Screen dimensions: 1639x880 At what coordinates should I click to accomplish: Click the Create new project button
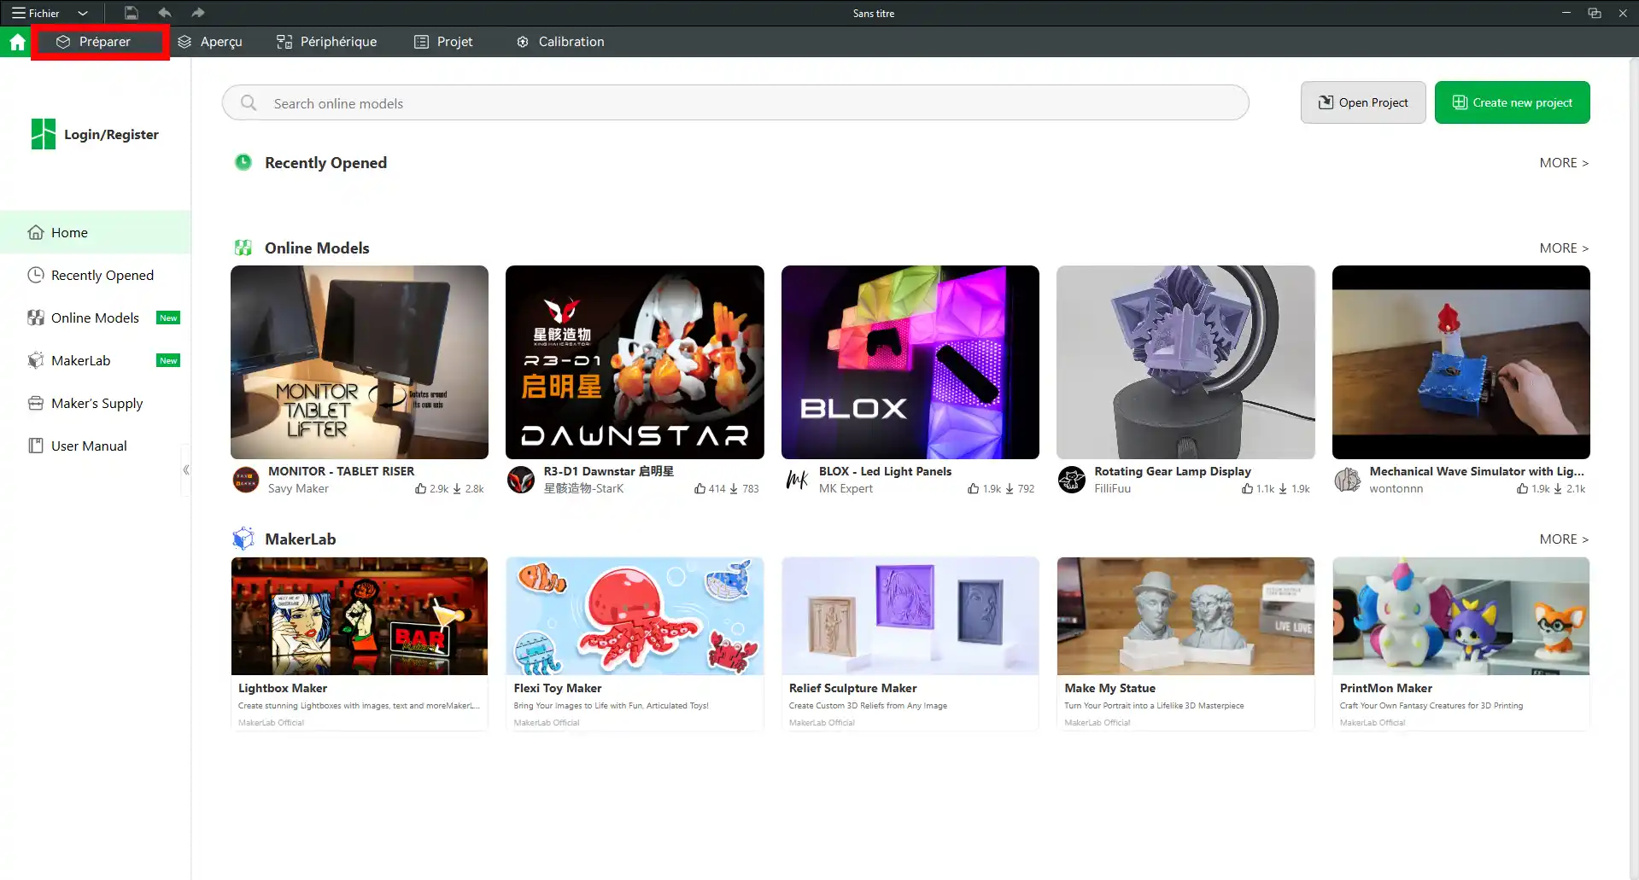pyautogui.click(x=1512, y=102)
